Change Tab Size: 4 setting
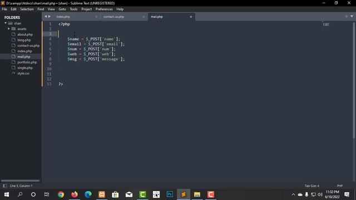This screenshot has height=200, width=356. 311,186
